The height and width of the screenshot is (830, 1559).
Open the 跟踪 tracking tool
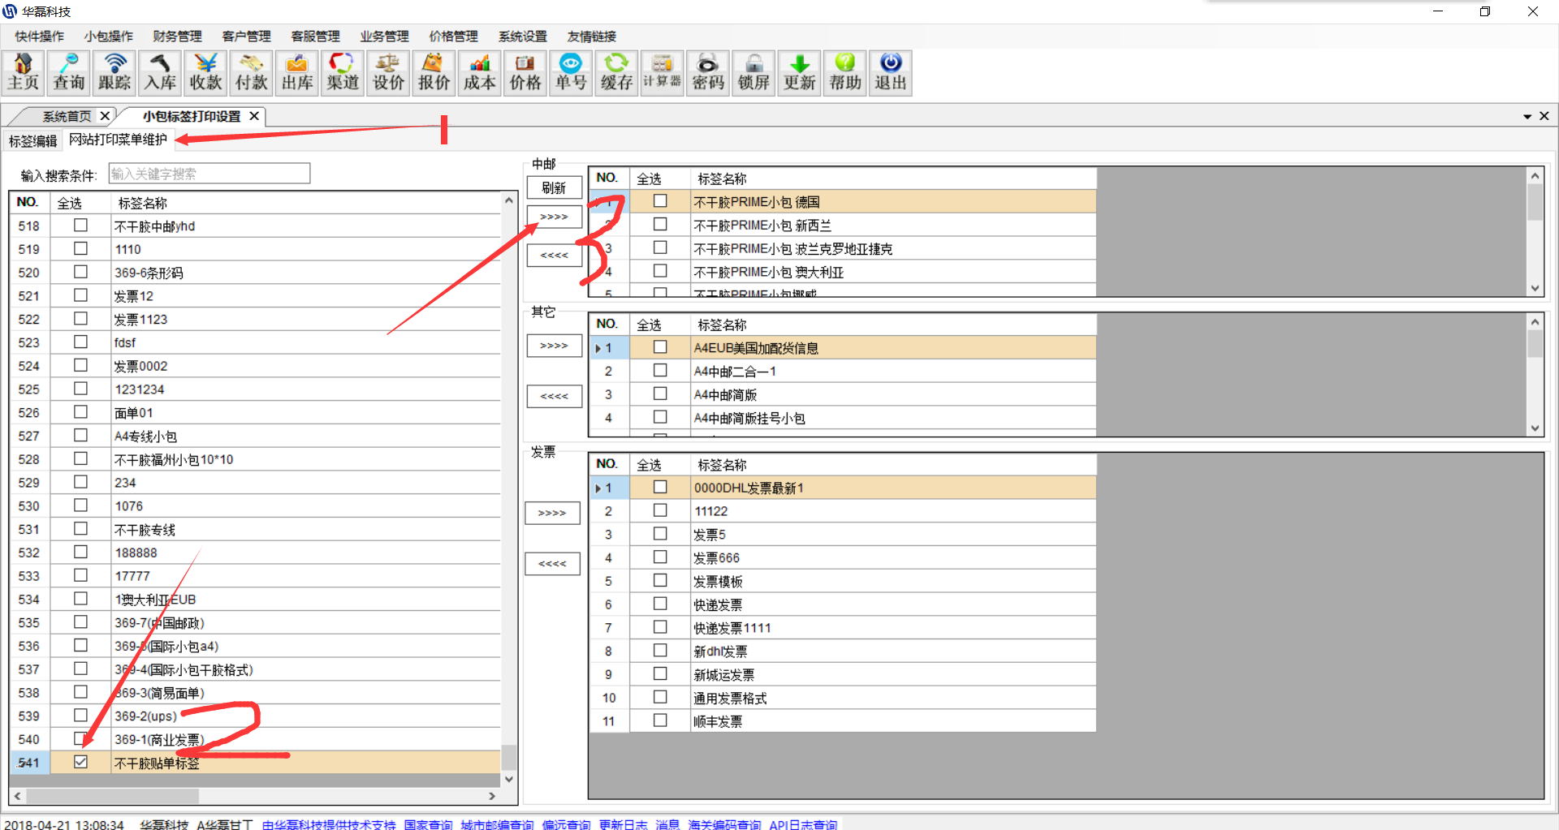(x=114, y=73)
